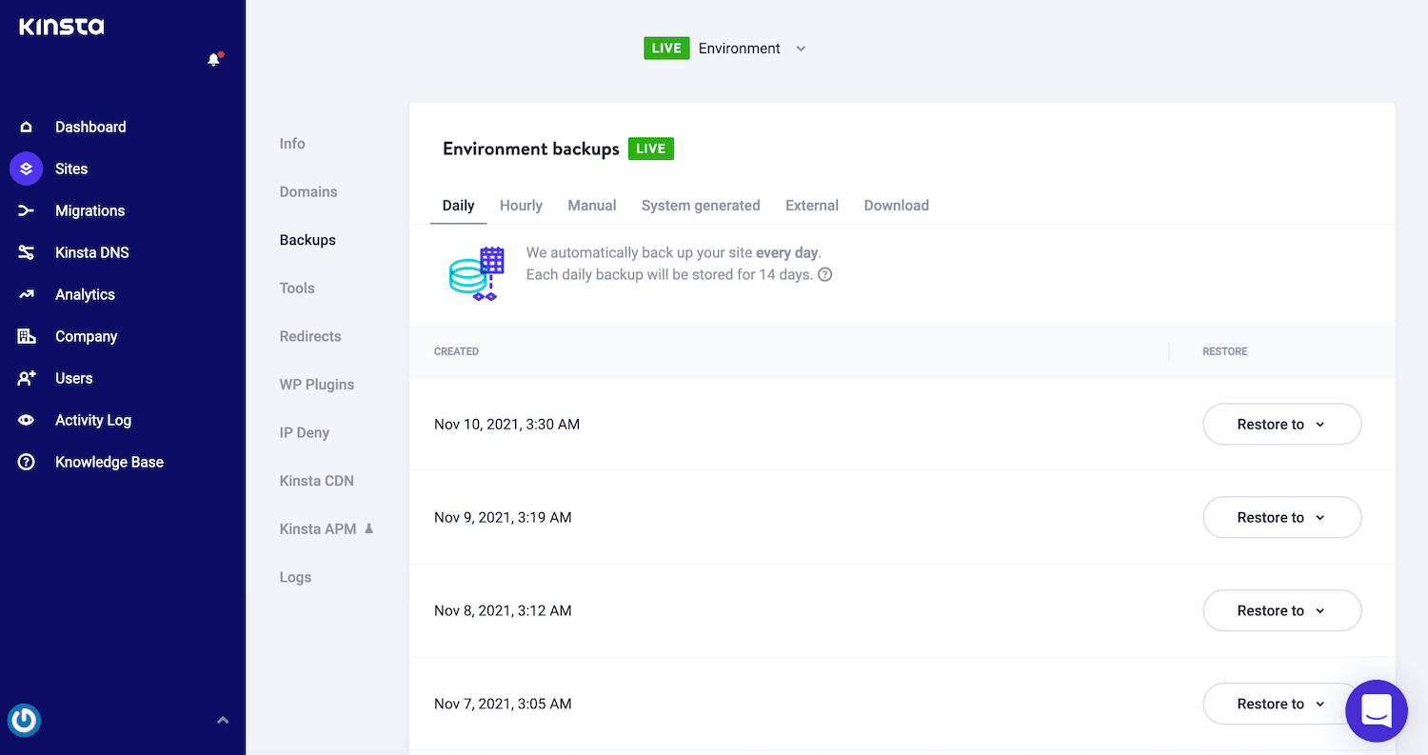The image size is (1428, 755).
Task: Open the Redirects settings page
Action: pyautogui.click(x=310, y=336)
